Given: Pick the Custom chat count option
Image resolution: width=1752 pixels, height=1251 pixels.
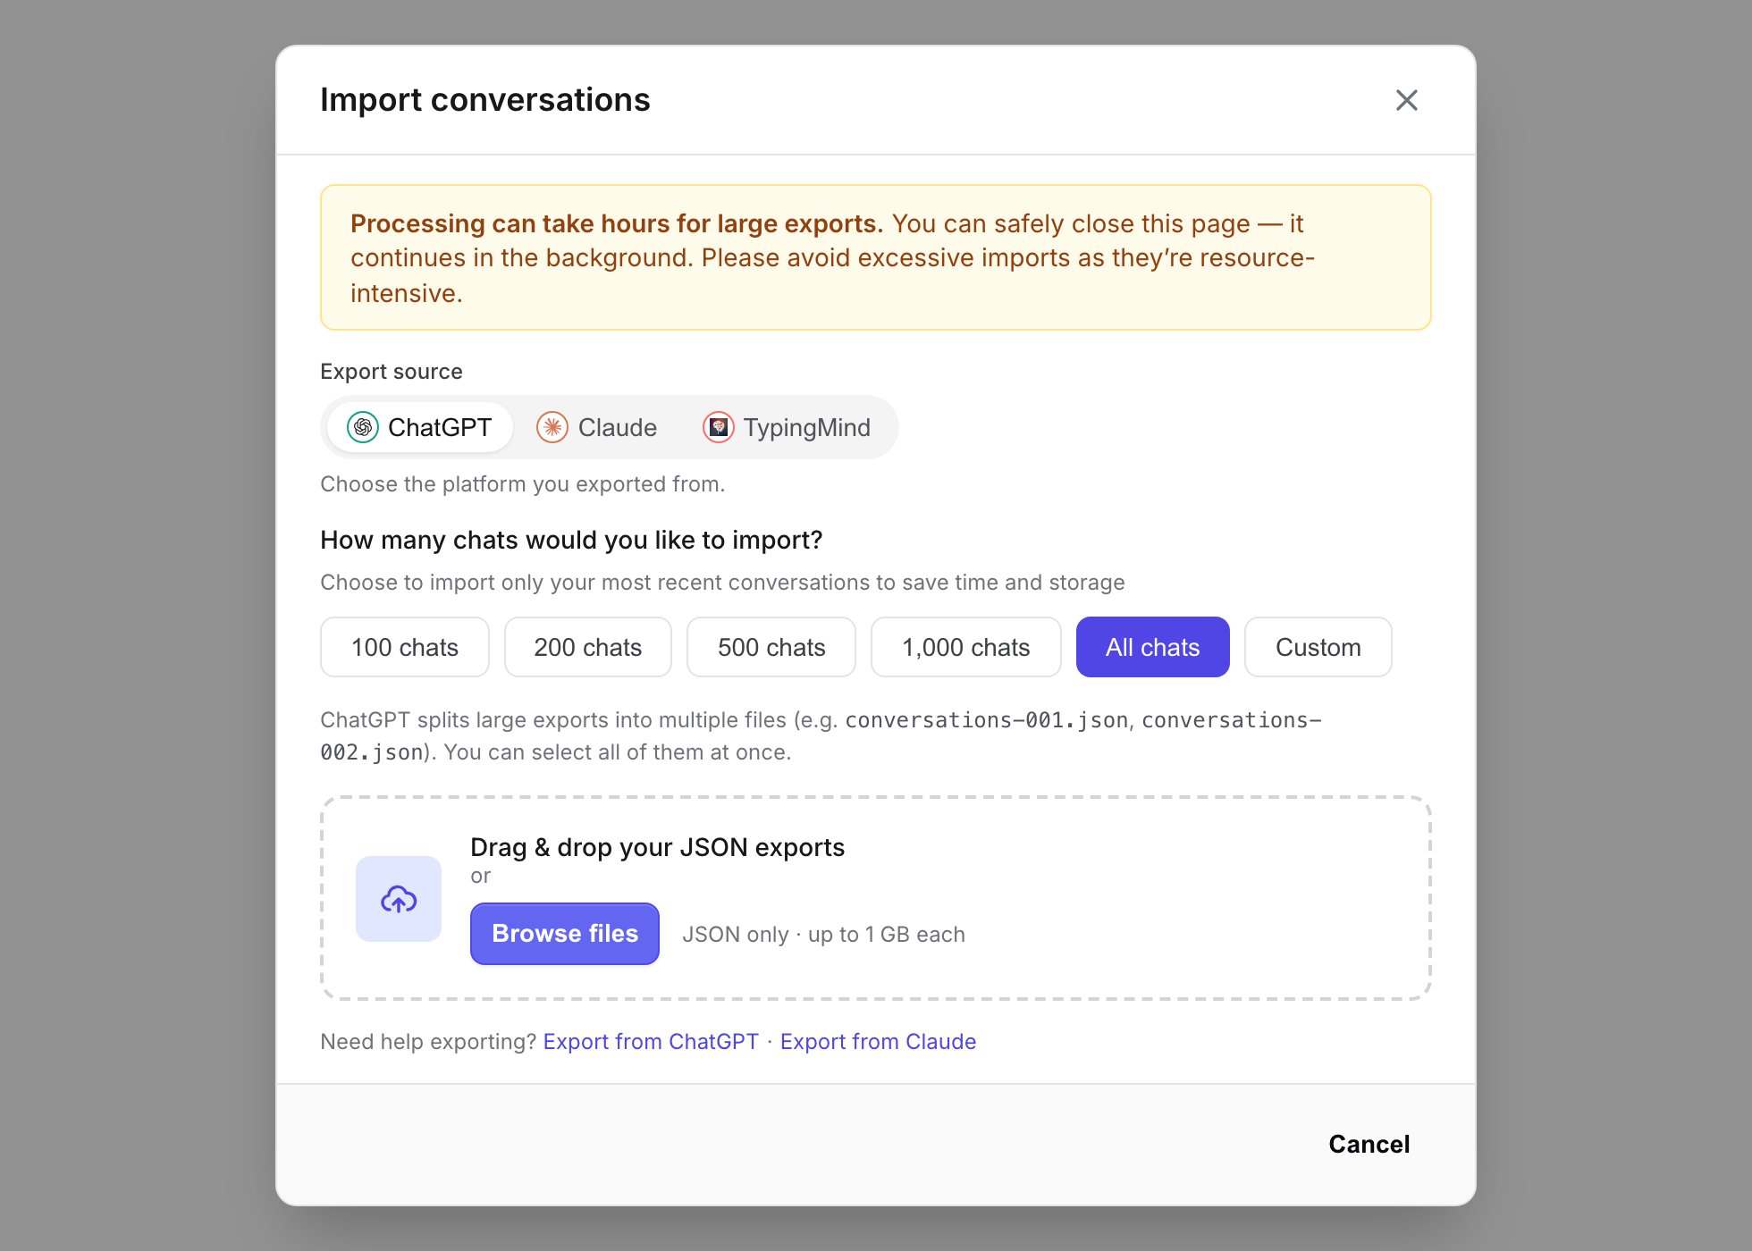Looking at the screenshot, I should [1318, 647].
